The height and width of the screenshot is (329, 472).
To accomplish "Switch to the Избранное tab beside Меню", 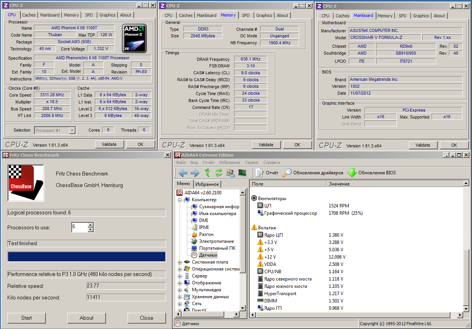I will coord(207,184).
